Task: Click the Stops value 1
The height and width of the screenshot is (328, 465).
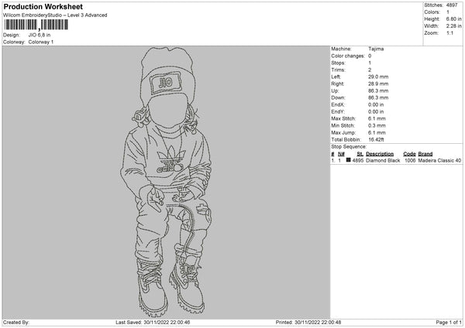Action: coord(370,63)
